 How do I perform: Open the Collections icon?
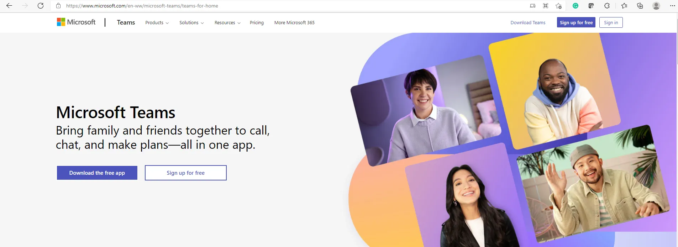[640, 6]
